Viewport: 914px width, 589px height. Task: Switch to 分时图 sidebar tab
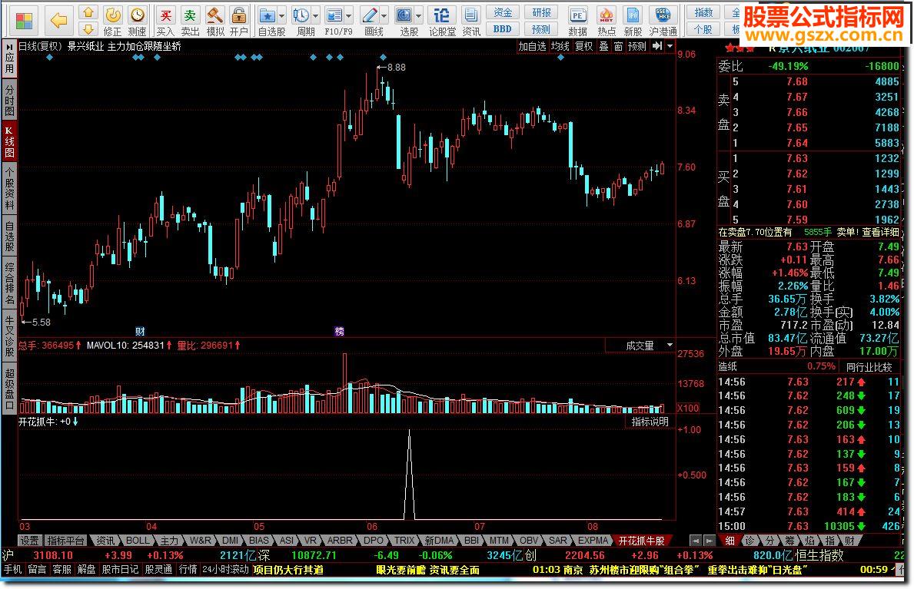9,100
